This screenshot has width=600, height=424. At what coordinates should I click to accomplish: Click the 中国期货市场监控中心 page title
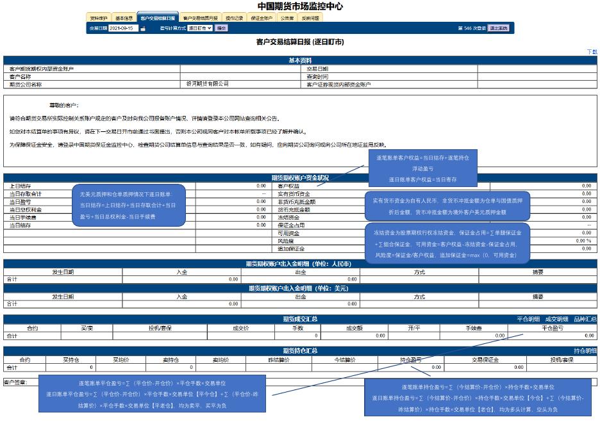point(300,6)
